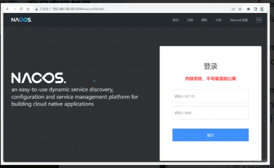The height and width of the screenshot is (168, 274).
Task: Click the browser forward arrow
Action: [x=14, y=9]
